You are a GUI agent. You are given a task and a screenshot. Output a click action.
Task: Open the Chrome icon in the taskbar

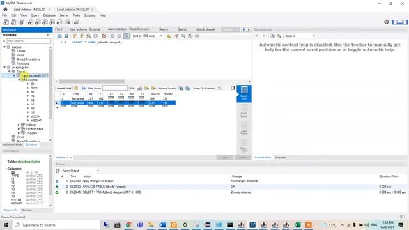click(x=128, y=225)
